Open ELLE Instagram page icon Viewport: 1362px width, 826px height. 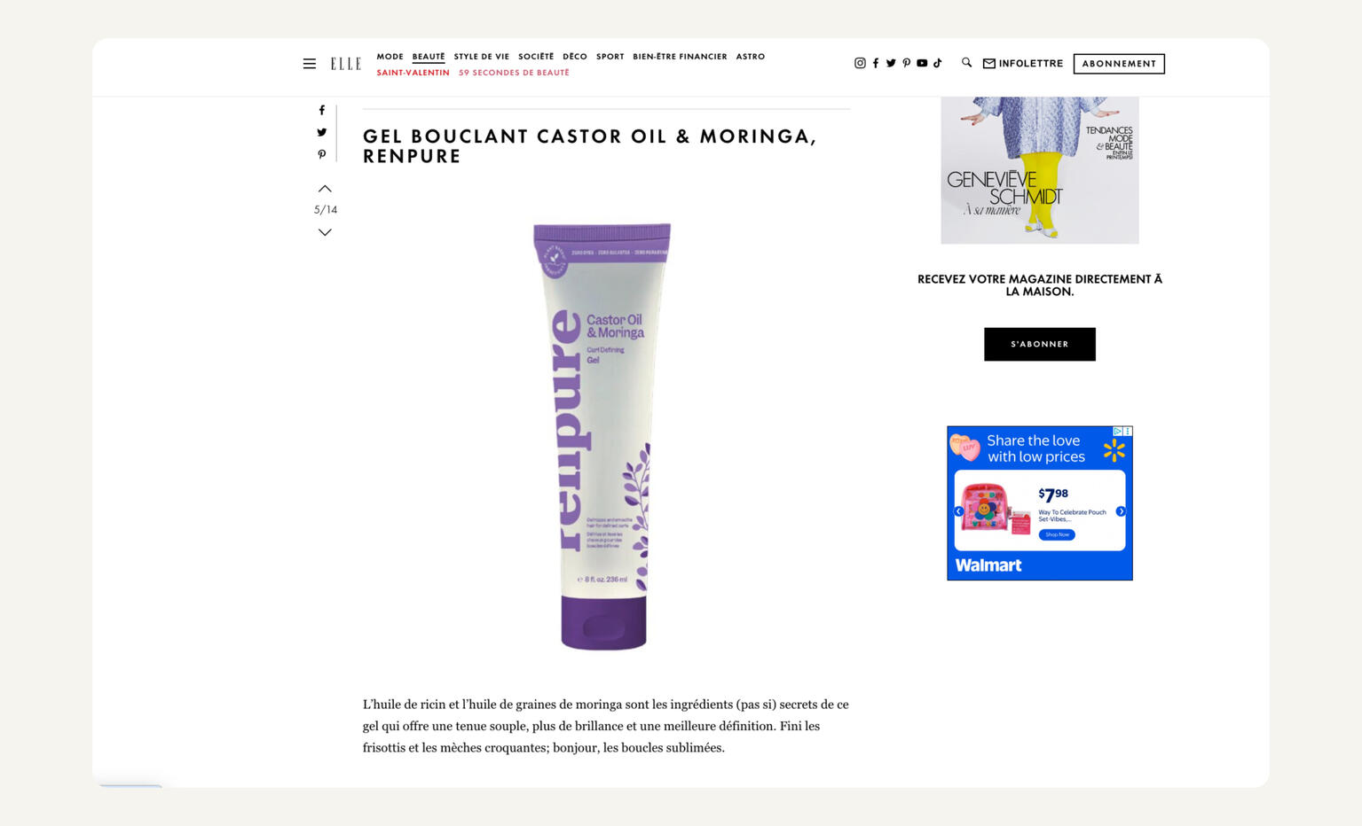[860, 63]
